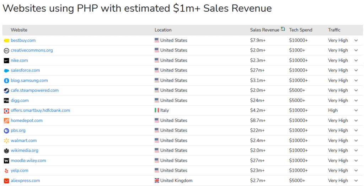Click the Location column header
The width and height of the screenshot is (364, 186).
pos(163,30)
